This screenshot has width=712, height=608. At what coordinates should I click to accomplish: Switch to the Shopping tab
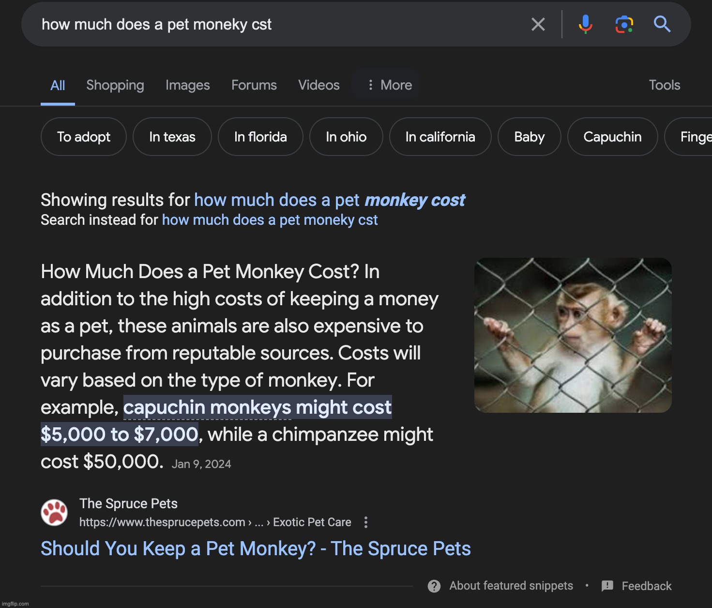click(x=115, y=85)
